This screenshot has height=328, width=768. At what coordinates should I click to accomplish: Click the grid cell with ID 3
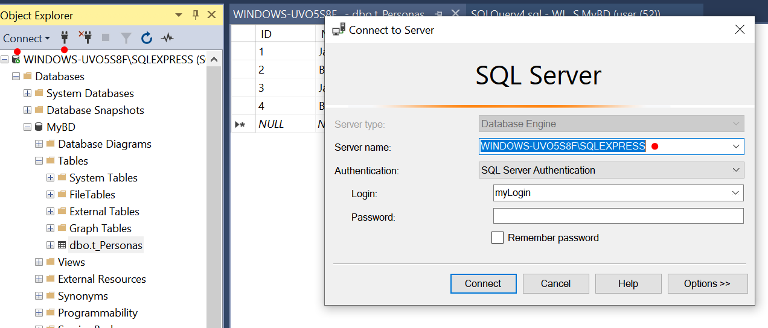[x=284, y=87]
